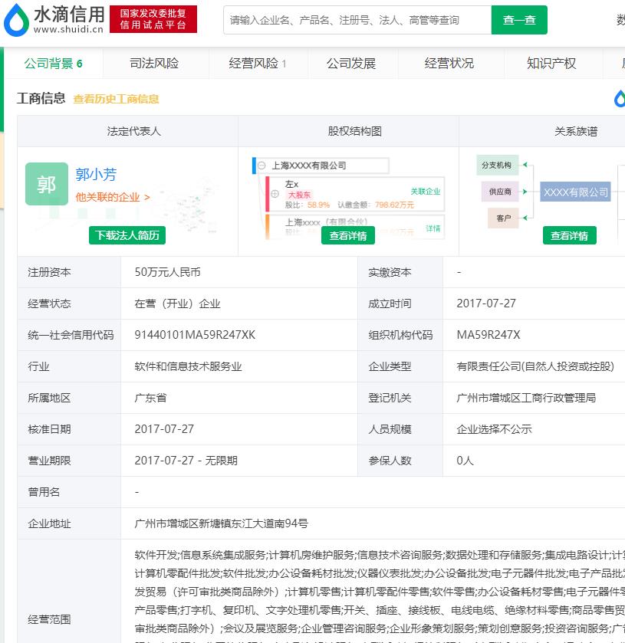
Task: Go to the 知识产权 tab
Action: pos(551,64)
